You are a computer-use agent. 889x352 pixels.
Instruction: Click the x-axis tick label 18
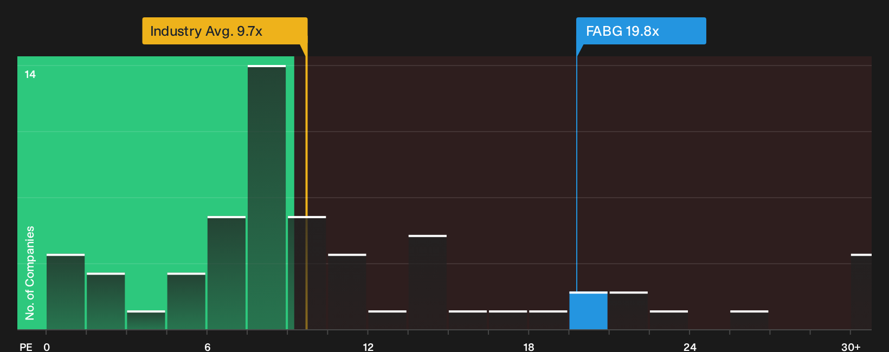[529, 347]
